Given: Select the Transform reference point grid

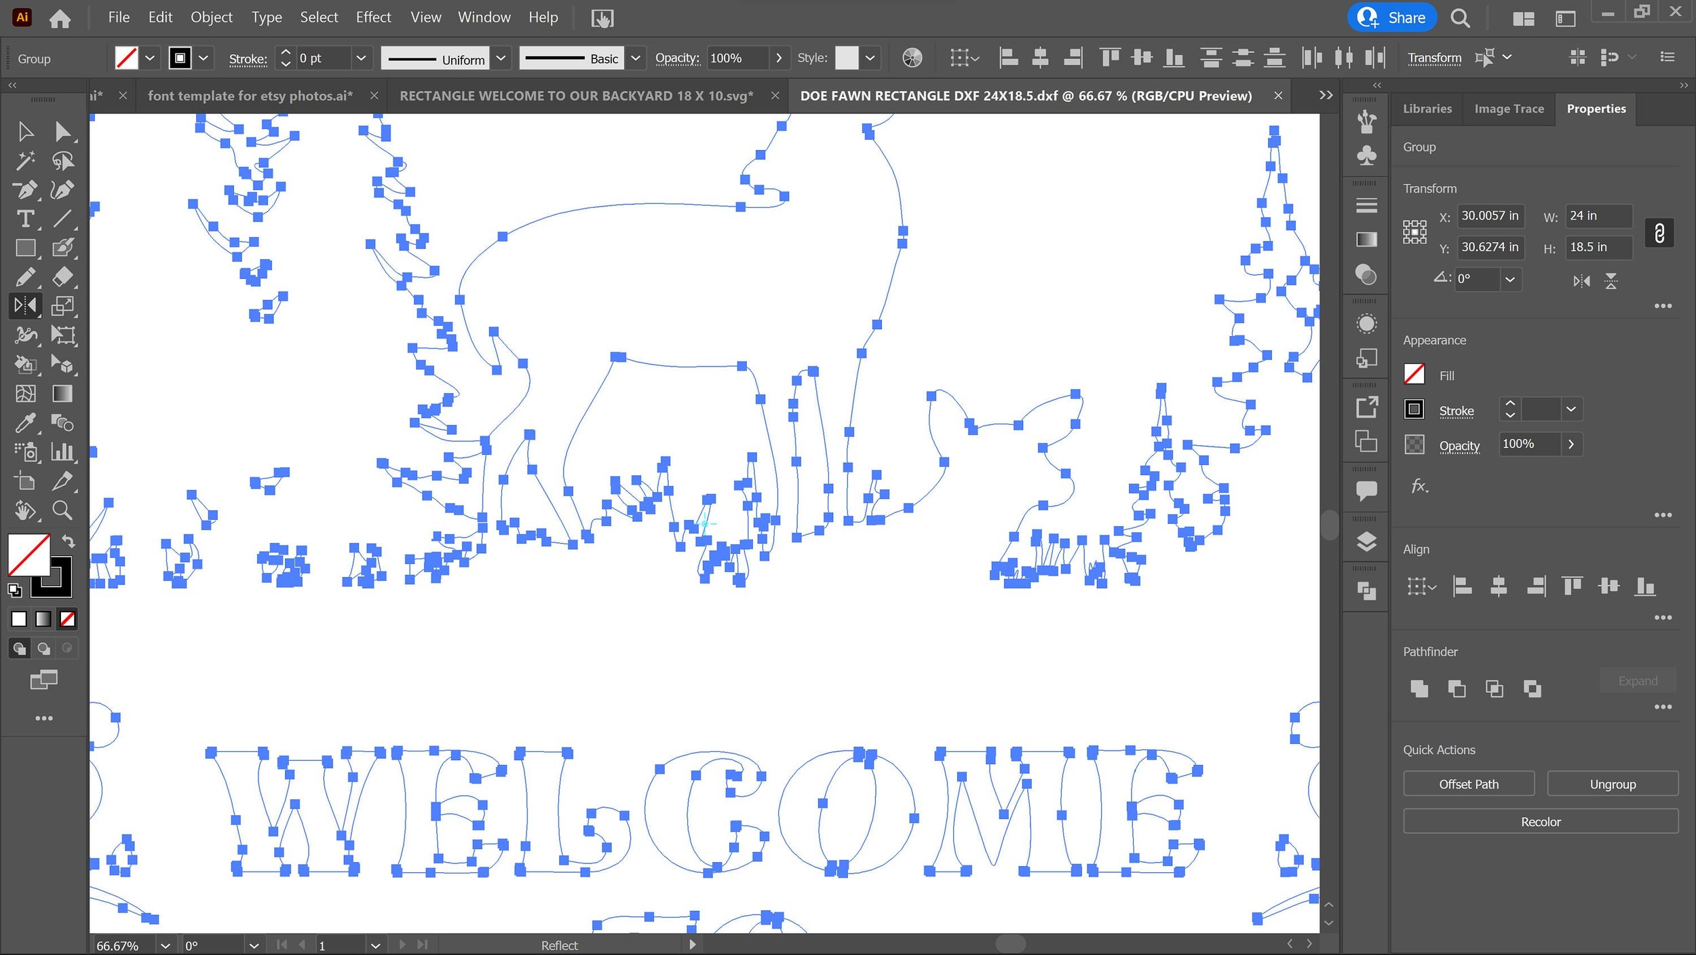Looking at the screenshot, I should click(1414, 232).
